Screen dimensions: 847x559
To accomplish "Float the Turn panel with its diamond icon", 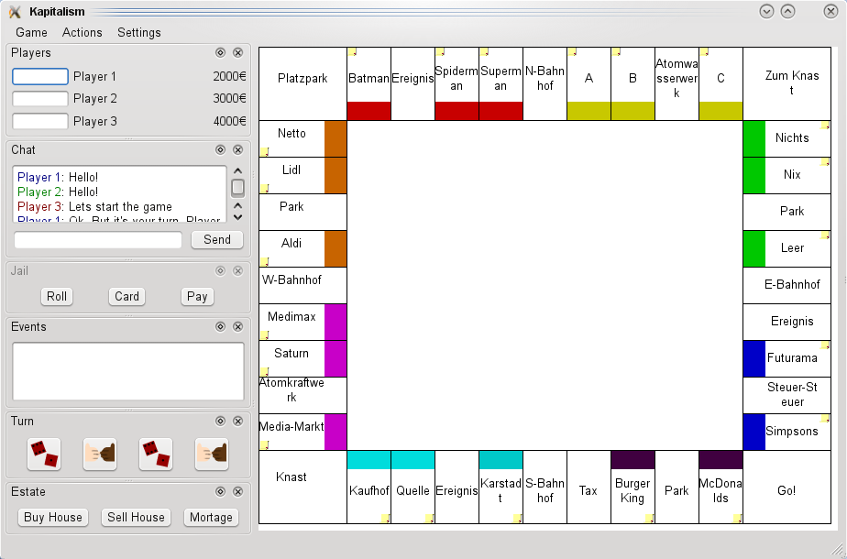I will click(x=220, y=421).
